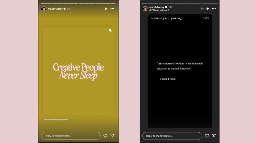Click the reel icon beside Watch full reel

(x=150, y=10)
